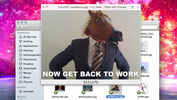The image size is (177, 100).
Task: Click Open with Preview button
Action: tap(115, 7)
